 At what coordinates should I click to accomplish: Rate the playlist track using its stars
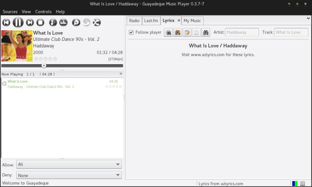click(x=114, y=87)
